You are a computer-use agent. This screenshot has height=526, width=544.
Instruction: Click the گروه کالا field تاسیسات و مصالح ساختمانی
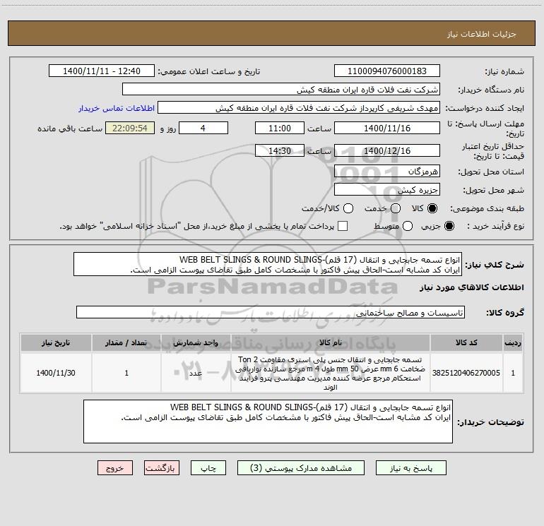(x=271, y=312)
